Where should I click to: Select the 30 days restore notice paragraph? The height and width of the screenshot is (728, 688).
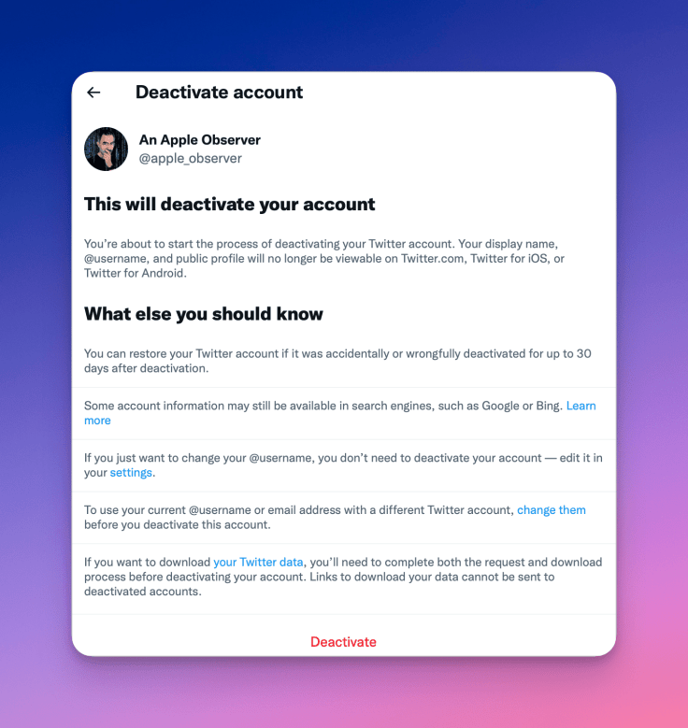click(x=337, y=361)
